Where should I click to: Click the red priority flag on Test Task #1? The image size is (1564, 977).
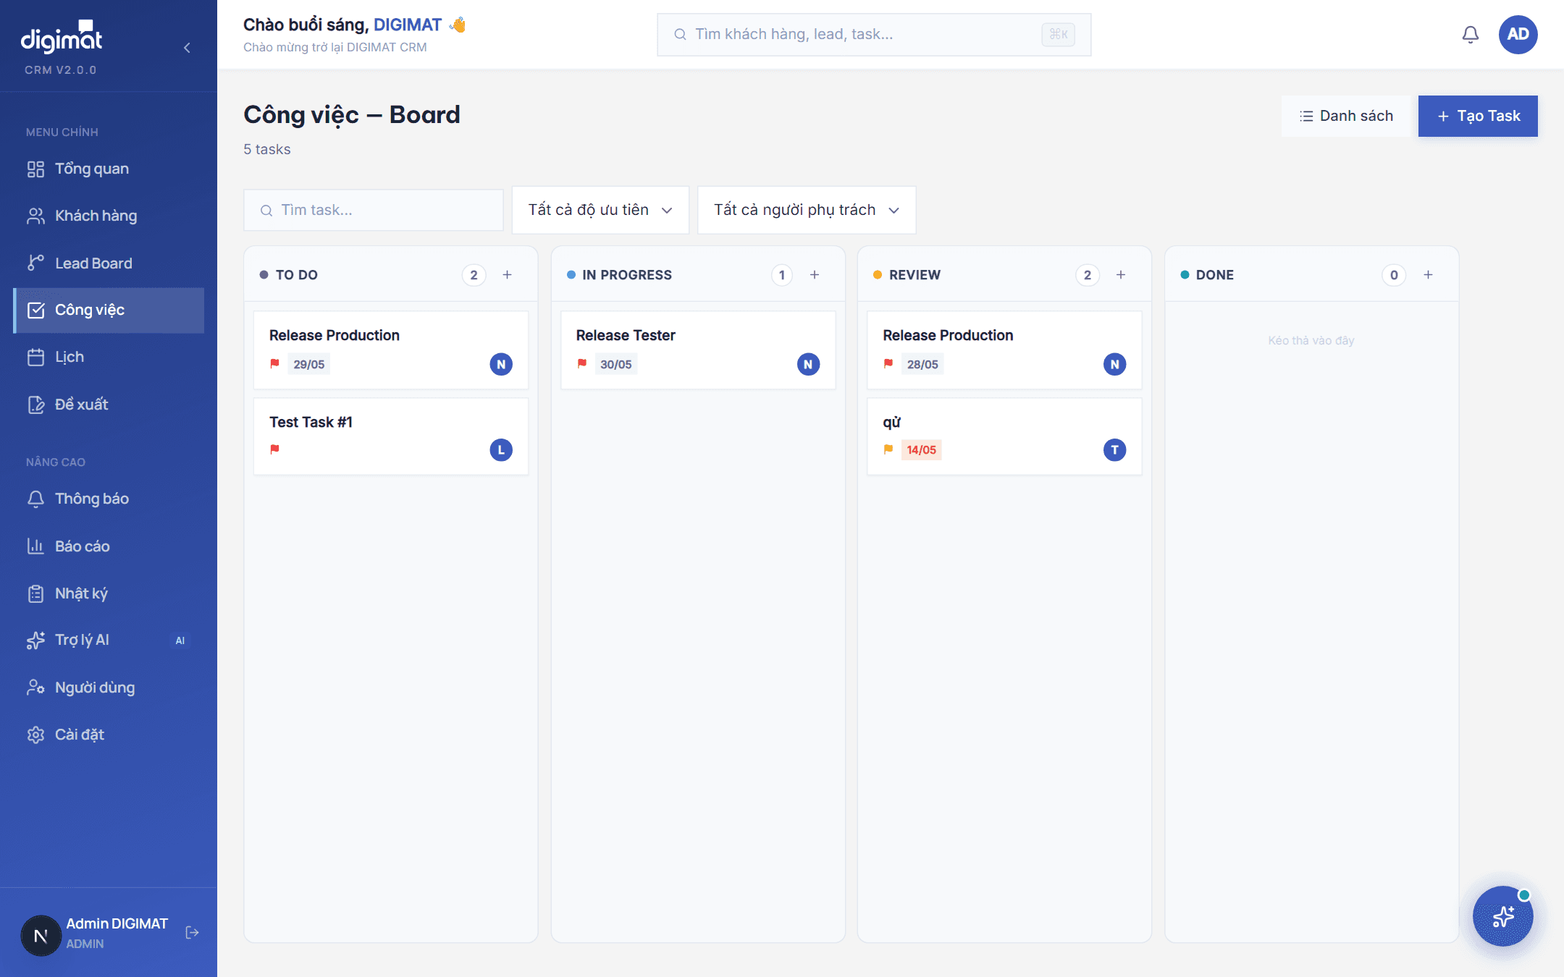pyautogui.click(x=275, y=449)
